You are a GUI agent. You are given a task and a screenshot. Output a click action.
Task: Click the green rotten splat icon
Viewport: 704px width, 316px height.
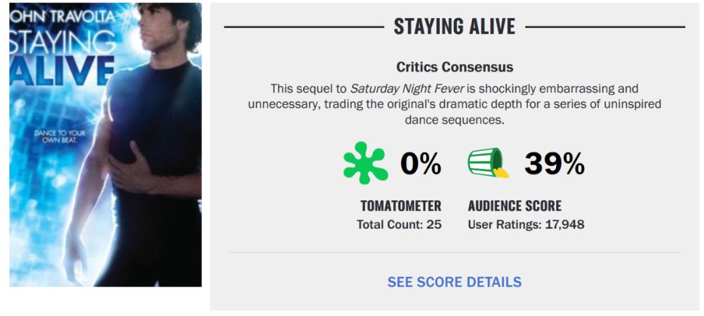pos(365,163)
